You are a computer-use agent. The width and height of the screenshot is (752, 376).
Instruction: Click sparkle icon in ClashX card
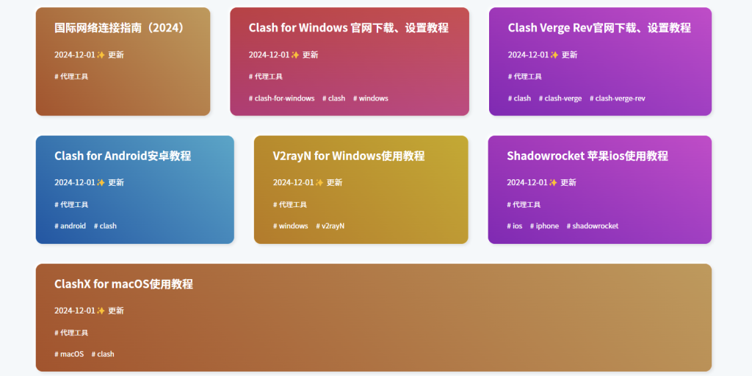[x=101, y=311]
